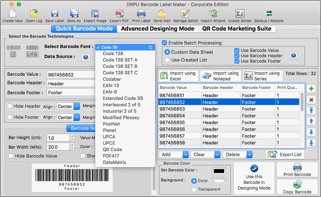Screen dimensions: 321x197
Task: Click the green plus add row icon
Action: pos(311,89)
